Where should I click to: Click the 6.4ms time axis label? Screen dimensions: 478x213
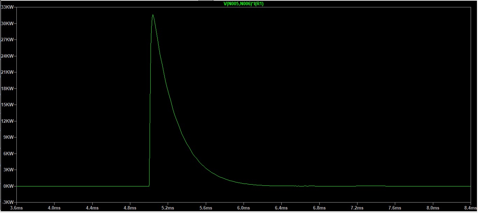point(282,208)
